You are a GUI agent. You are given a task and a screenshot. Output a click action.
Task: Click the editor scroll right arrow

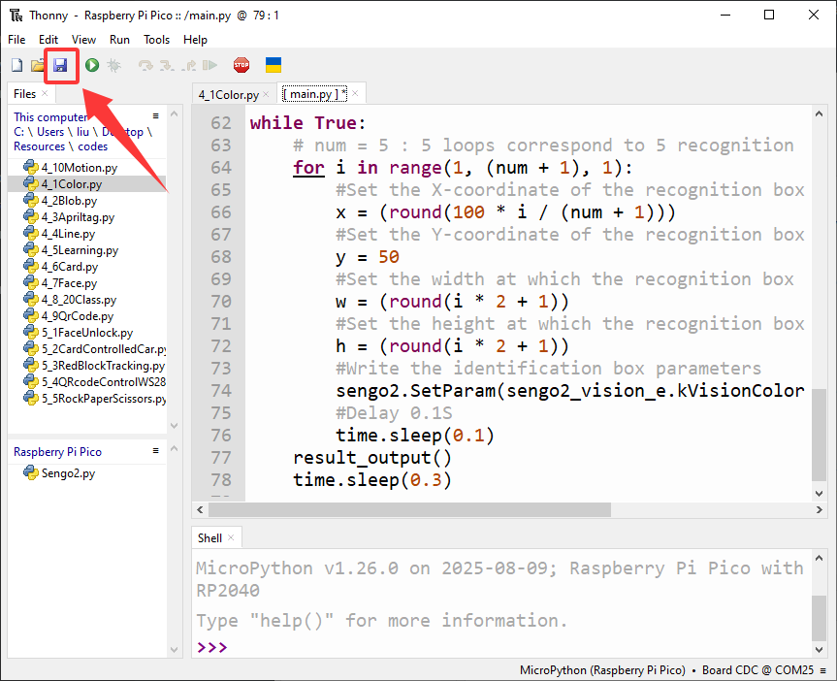(x=820, y=510)
